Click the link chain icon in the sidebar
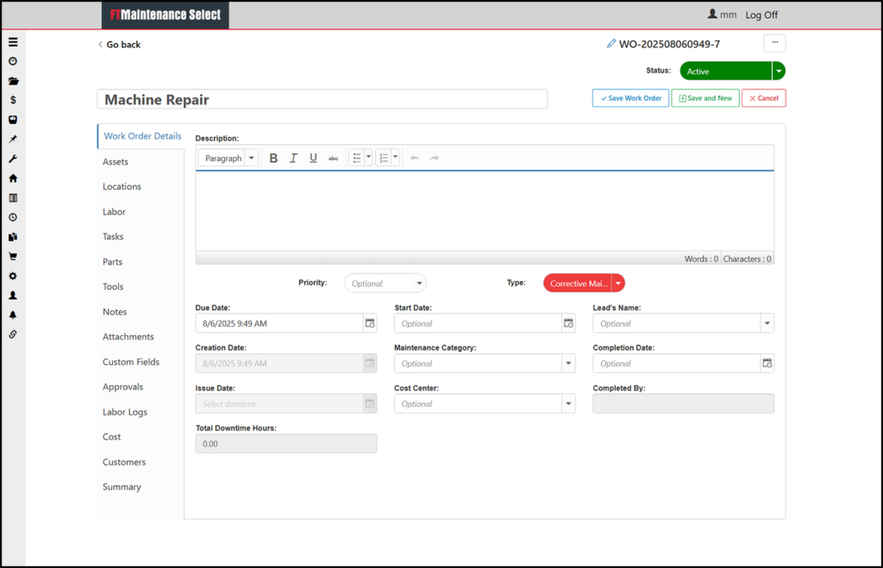883x568 pixels. [x=13, y=334]
